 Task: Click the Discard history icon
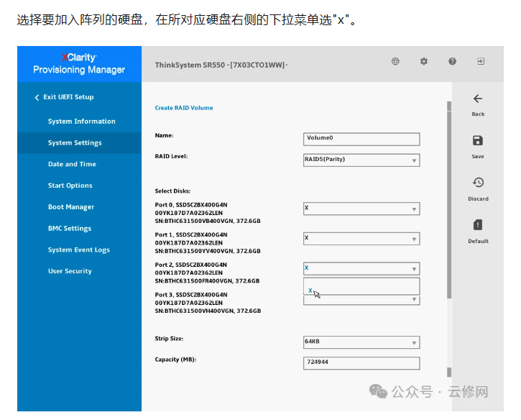tap(478, 183)
